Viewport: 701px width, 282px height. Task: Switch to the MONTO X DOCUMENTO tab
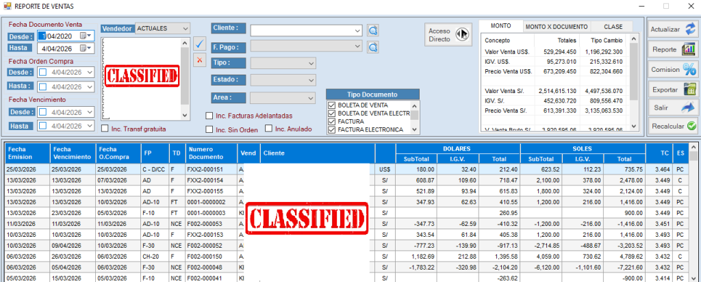(x=556, y=27)
